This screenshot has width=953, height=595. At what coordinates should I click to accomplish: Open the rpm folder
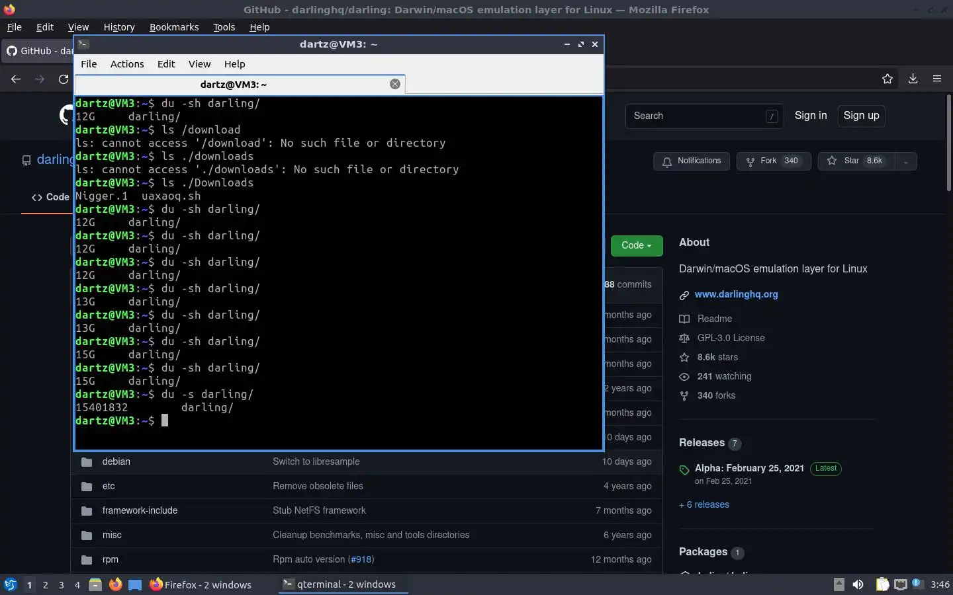tap(111, 559)
